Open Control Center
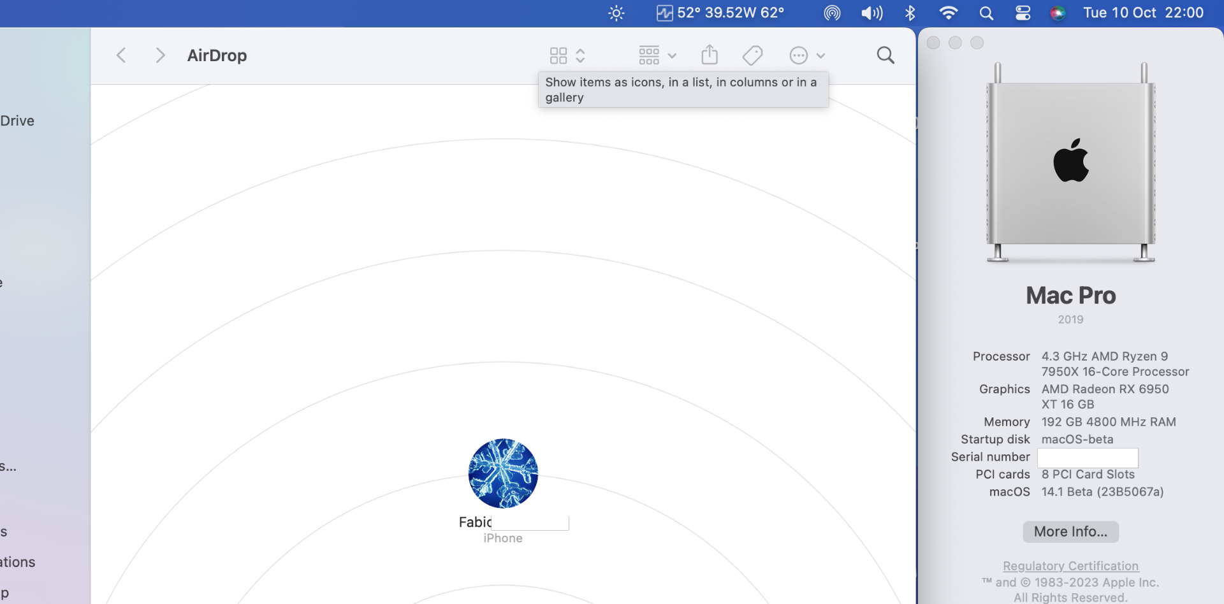This screenshot has height=604, width=1224. [x=1023, y=13]
